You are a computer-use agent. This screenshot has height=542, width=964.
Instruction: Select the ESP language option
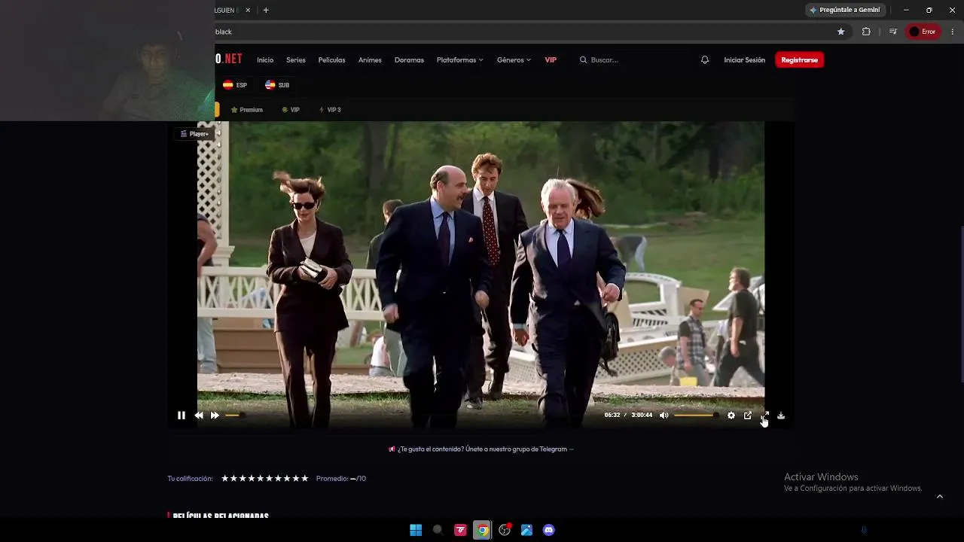pos(235,85)
